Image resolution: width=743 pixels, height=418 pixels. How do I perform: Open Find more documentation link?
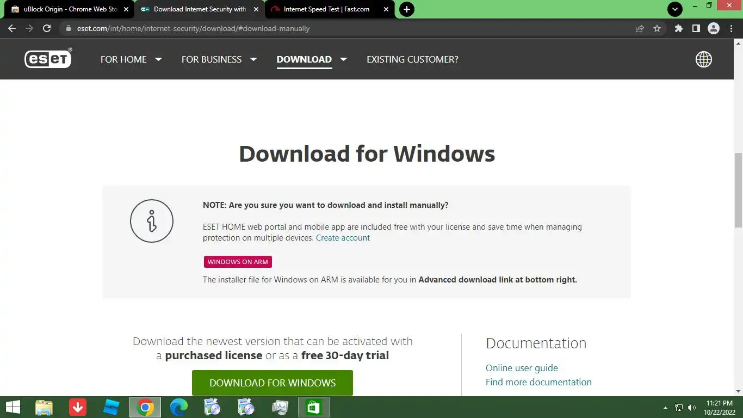click(538, 382)
